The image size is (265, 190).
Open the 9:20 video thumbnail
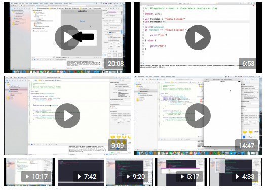click(x=129, y=172)
